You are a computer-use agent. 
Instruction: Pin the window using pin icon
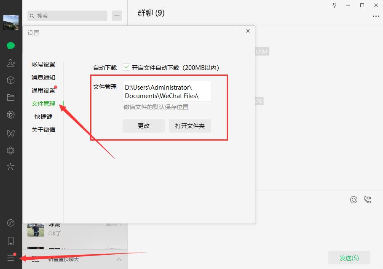[x=334, y=6]
